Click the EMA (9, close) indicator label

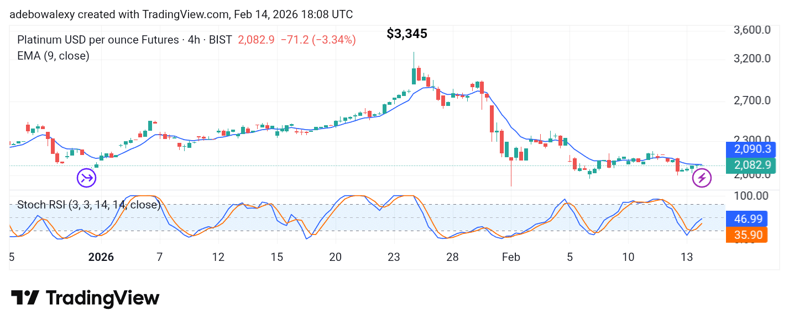pyautogui.click(x=53, y=56)
